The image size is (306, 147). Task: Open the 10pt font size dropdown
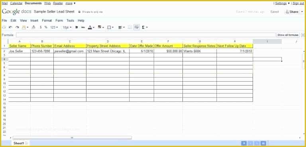click(x=67, y=27)
